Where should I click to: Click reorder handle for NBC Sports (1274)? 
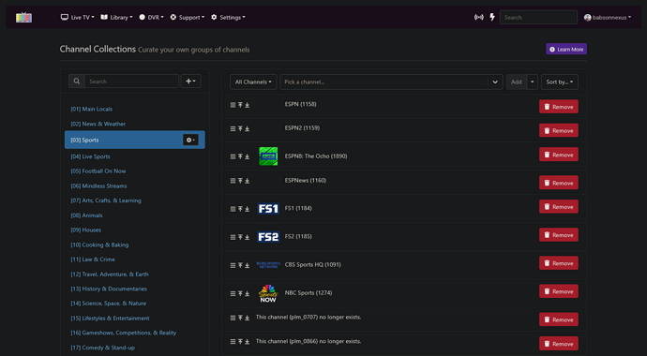click(233, 294)
